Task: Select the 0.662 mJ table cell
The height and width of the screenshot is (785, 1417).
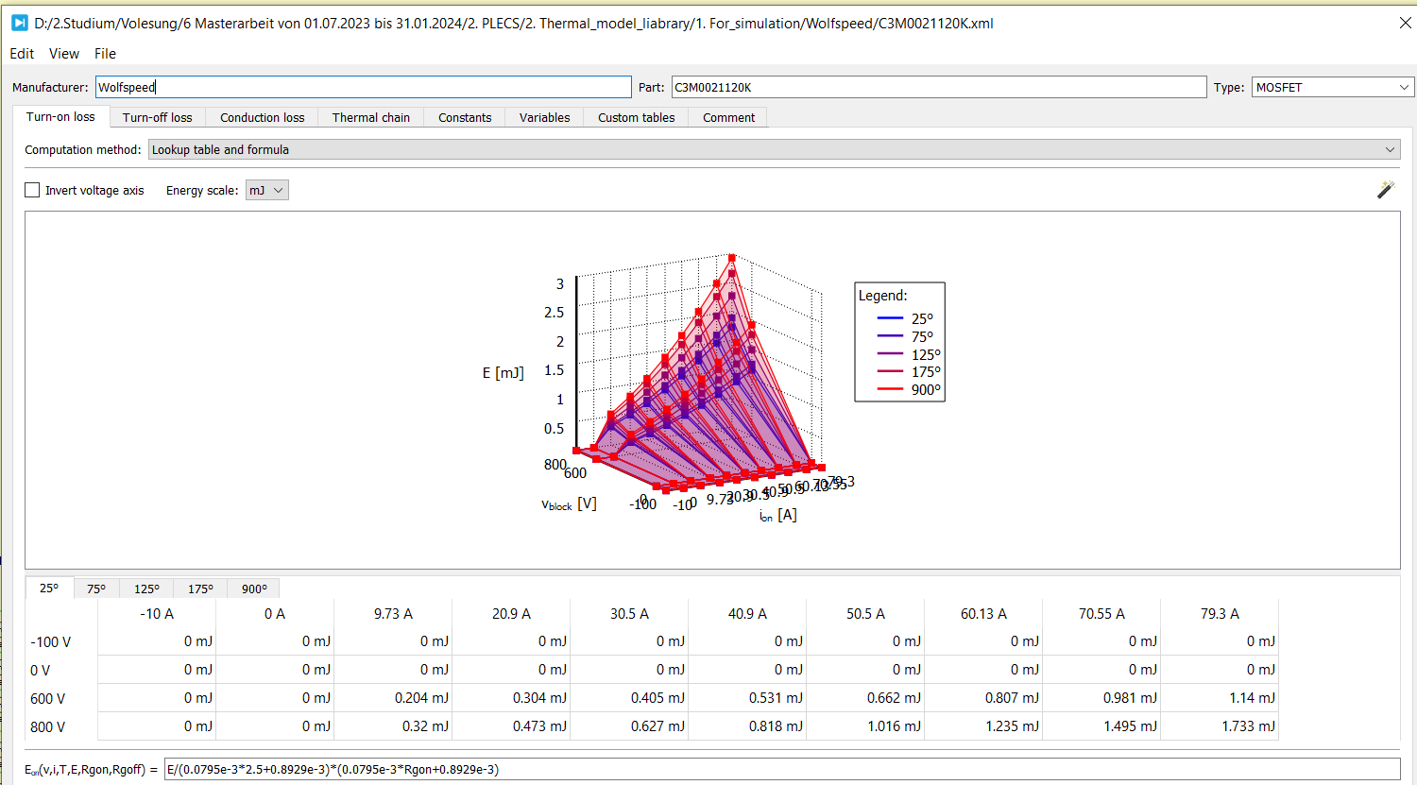Action: pos(865,698)
